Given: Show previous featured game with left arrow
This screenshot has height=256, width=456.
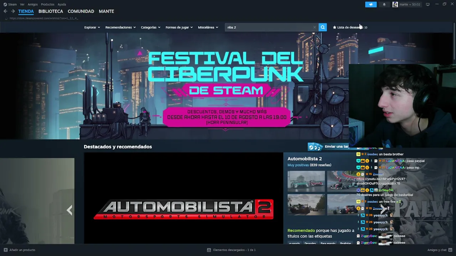Looking at the screenshot, I should 69,210.
